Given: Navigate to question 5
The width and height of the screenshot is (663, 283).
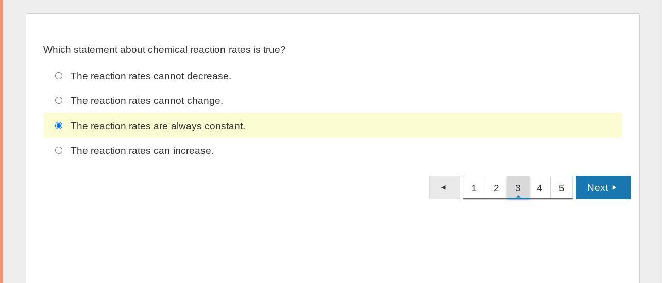Looking at the screenshot, I should point(562,188).
